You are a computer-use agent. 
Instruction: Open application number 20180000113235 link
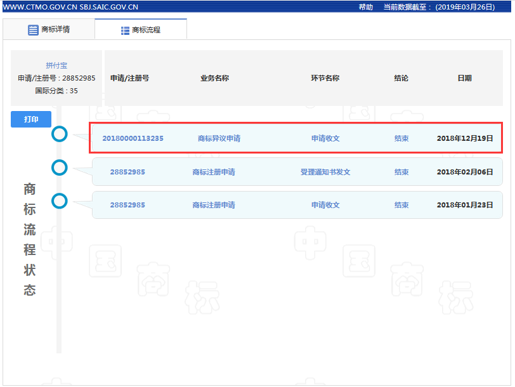pyautogui.click(x=132, y=137)
